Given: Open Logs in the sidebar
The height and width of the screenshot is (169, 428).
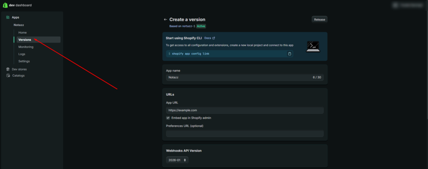Looking at the screenshot, I should (x=22, y=54).
